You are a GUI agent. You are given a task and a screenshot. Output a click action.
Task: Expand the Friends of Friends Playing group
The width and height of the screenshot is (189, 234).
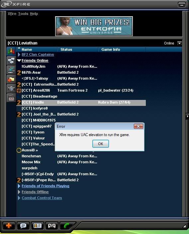19,186
